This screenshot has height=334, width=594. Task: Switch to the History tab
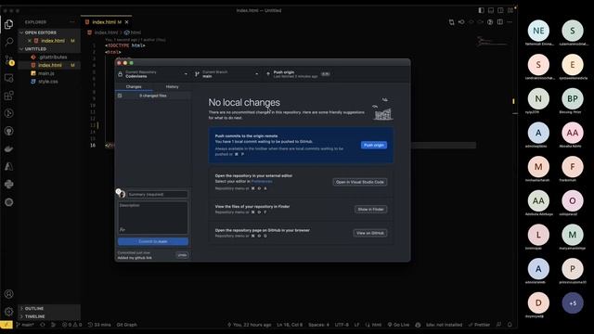(x=172, y=86)
